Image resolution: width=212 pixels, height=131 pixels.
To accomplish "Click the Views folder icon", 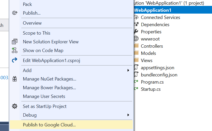I will [x=136, y=60].
